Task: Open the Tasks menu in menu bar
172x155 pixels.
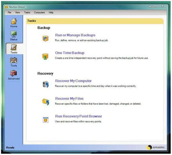Action: pos(27,13)
